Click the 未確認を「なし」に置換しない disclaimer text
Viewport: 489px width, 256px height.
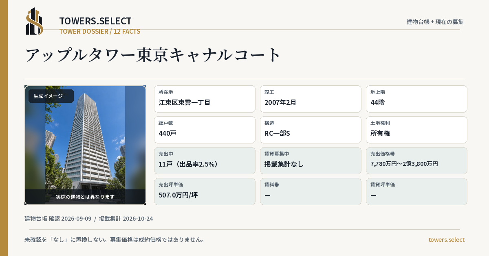tap(115, 240)
